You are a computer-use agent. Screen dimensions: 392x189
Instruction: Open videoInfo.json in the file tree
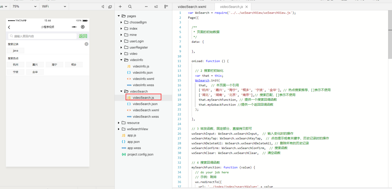coord(143,72)
